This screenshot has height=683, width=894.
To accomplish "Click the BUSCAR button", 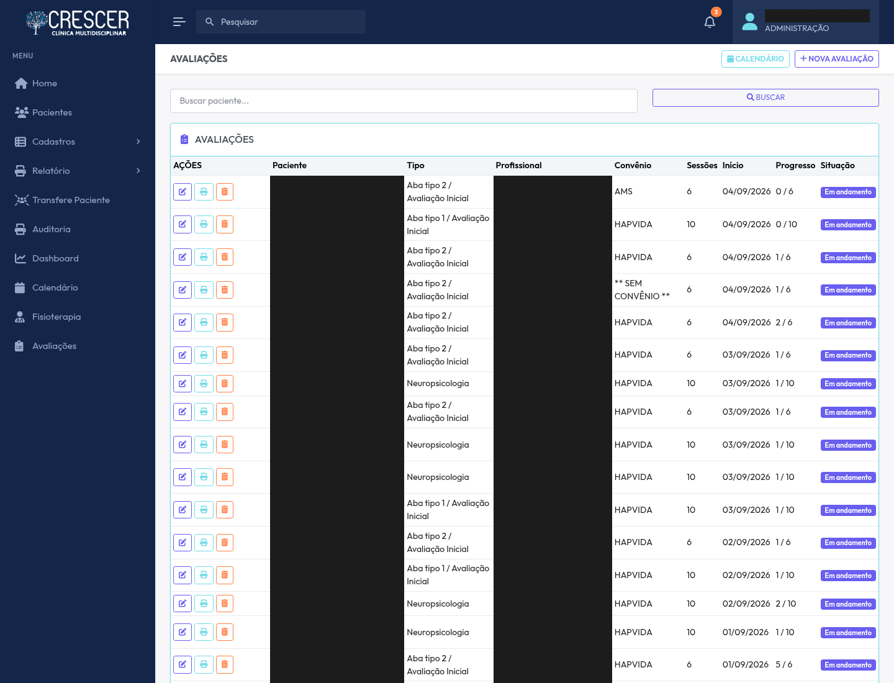I will pos(765,97).
